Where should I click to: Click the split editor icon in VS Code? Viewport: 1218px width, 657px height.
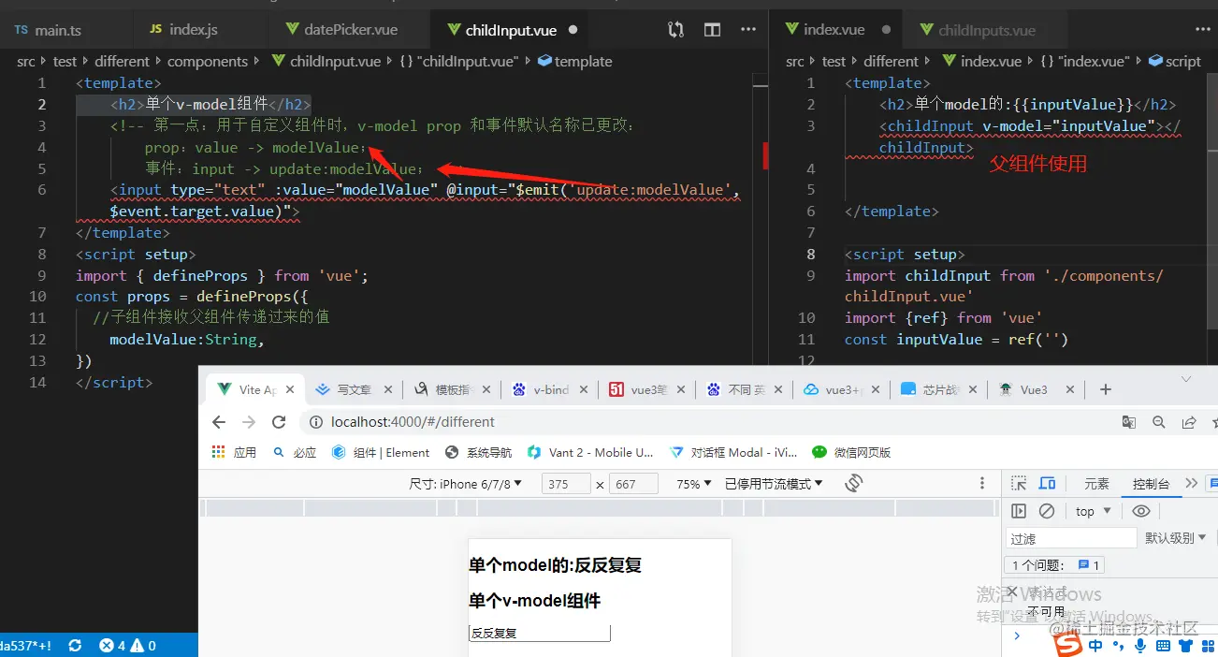coord(712,29)
